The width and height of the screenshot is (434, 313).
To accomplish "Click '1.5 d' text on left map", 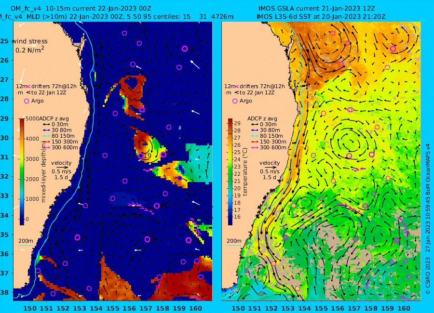I will tap(61, 177).
